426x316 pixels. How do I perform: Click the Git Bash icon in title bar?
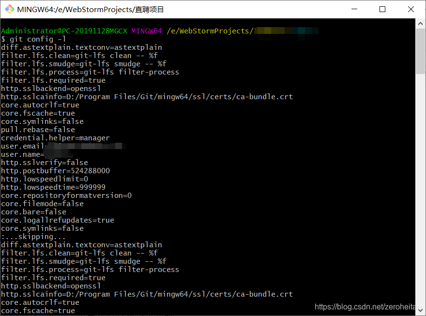pos(10,9)
